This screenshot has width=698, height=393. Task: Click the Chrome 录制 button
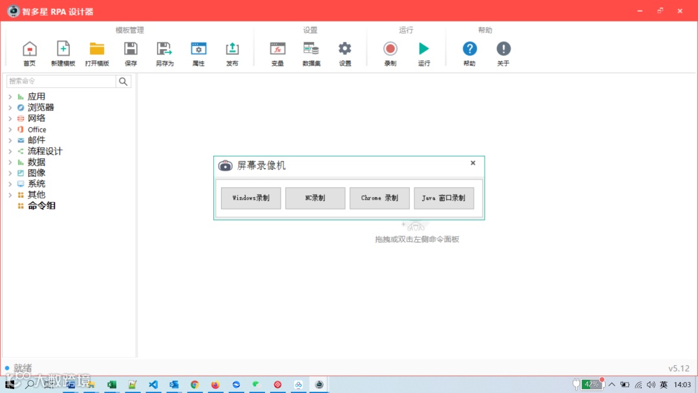click(380, 198)
